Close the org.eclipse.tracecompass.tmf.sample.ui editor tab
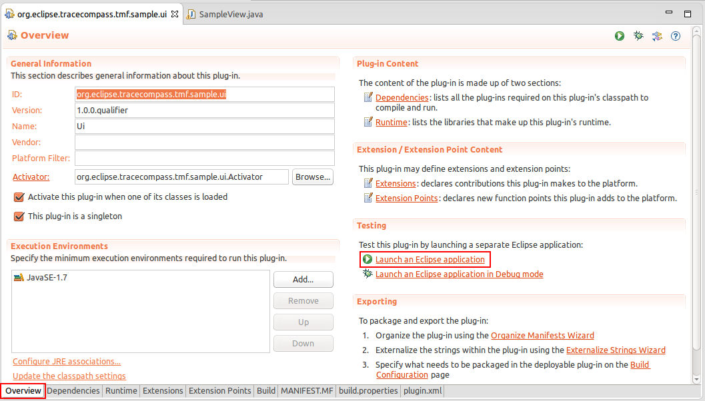 175,14
